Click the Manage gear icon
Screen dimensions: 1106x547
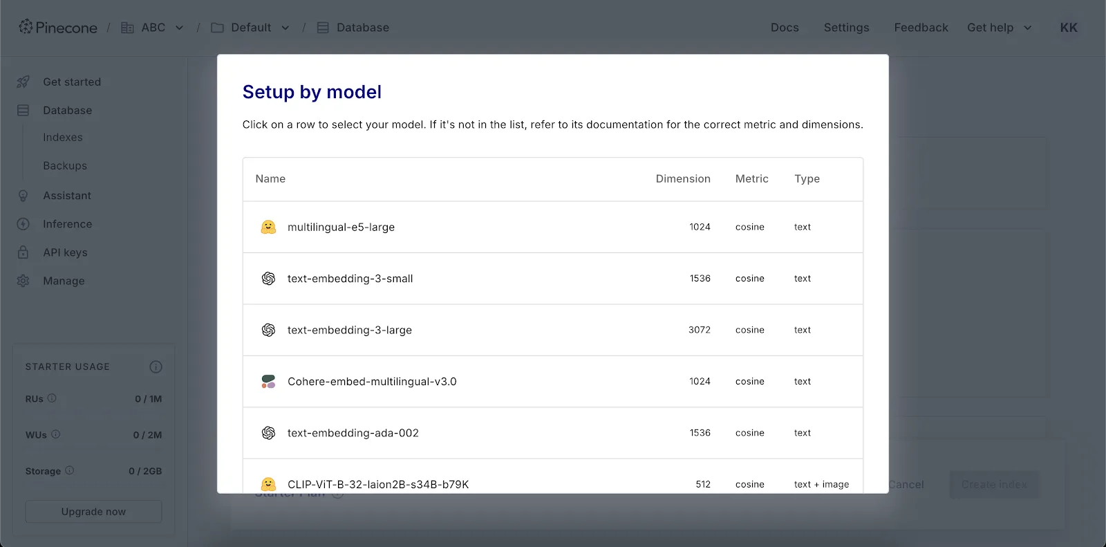click(x=23, y=281)
